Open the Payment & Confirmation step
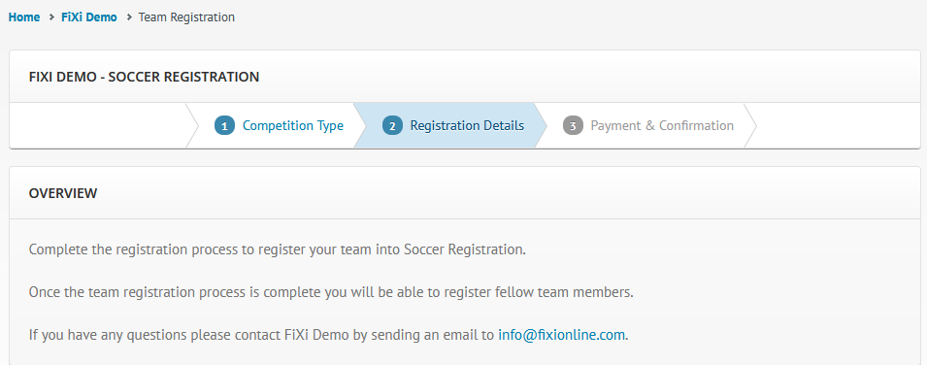This screenshot has width=927, height=365. (662, 125)
